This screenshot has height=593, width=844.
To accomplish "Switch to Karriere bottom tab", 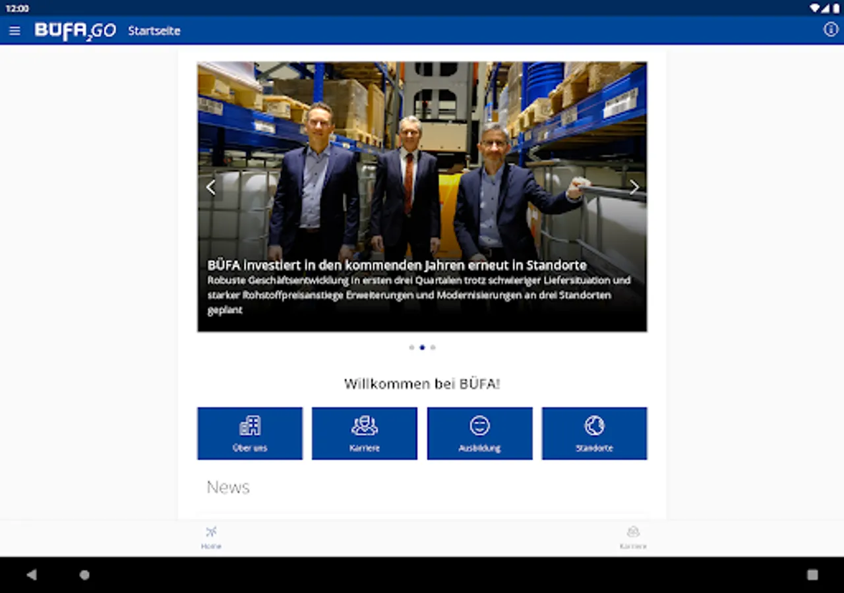I will (x=633, y=538).
